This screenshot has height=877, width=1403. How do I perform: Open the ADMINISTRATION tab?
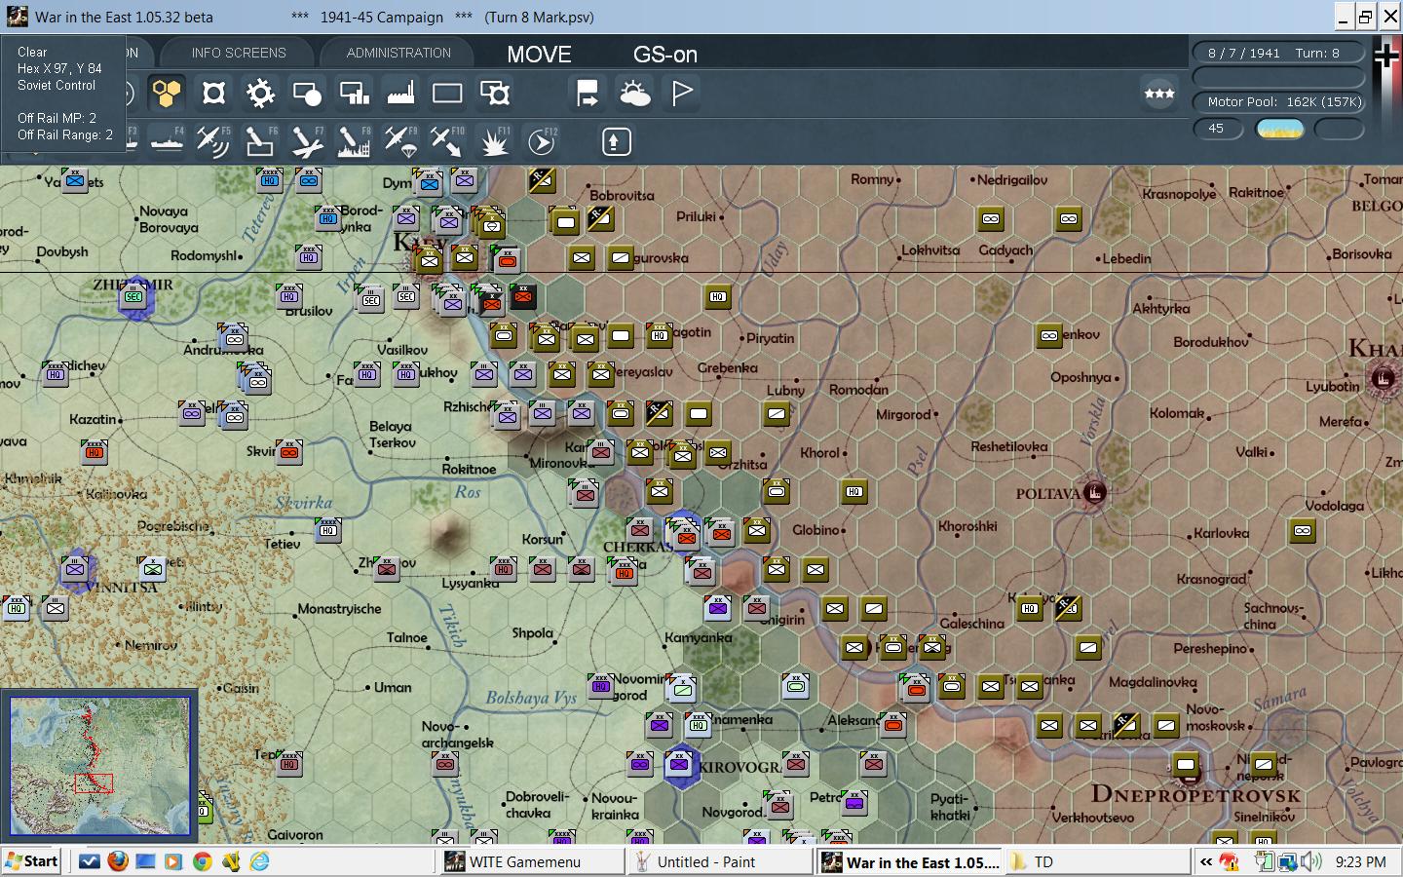click(x=398, y=53)
